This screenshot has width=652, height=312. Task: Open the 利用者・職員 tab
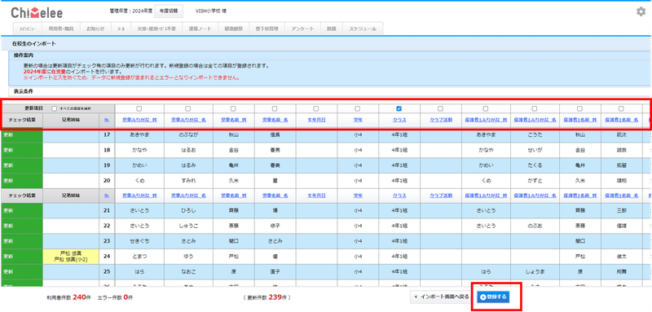pyautogui.click(x=61, y=29)
